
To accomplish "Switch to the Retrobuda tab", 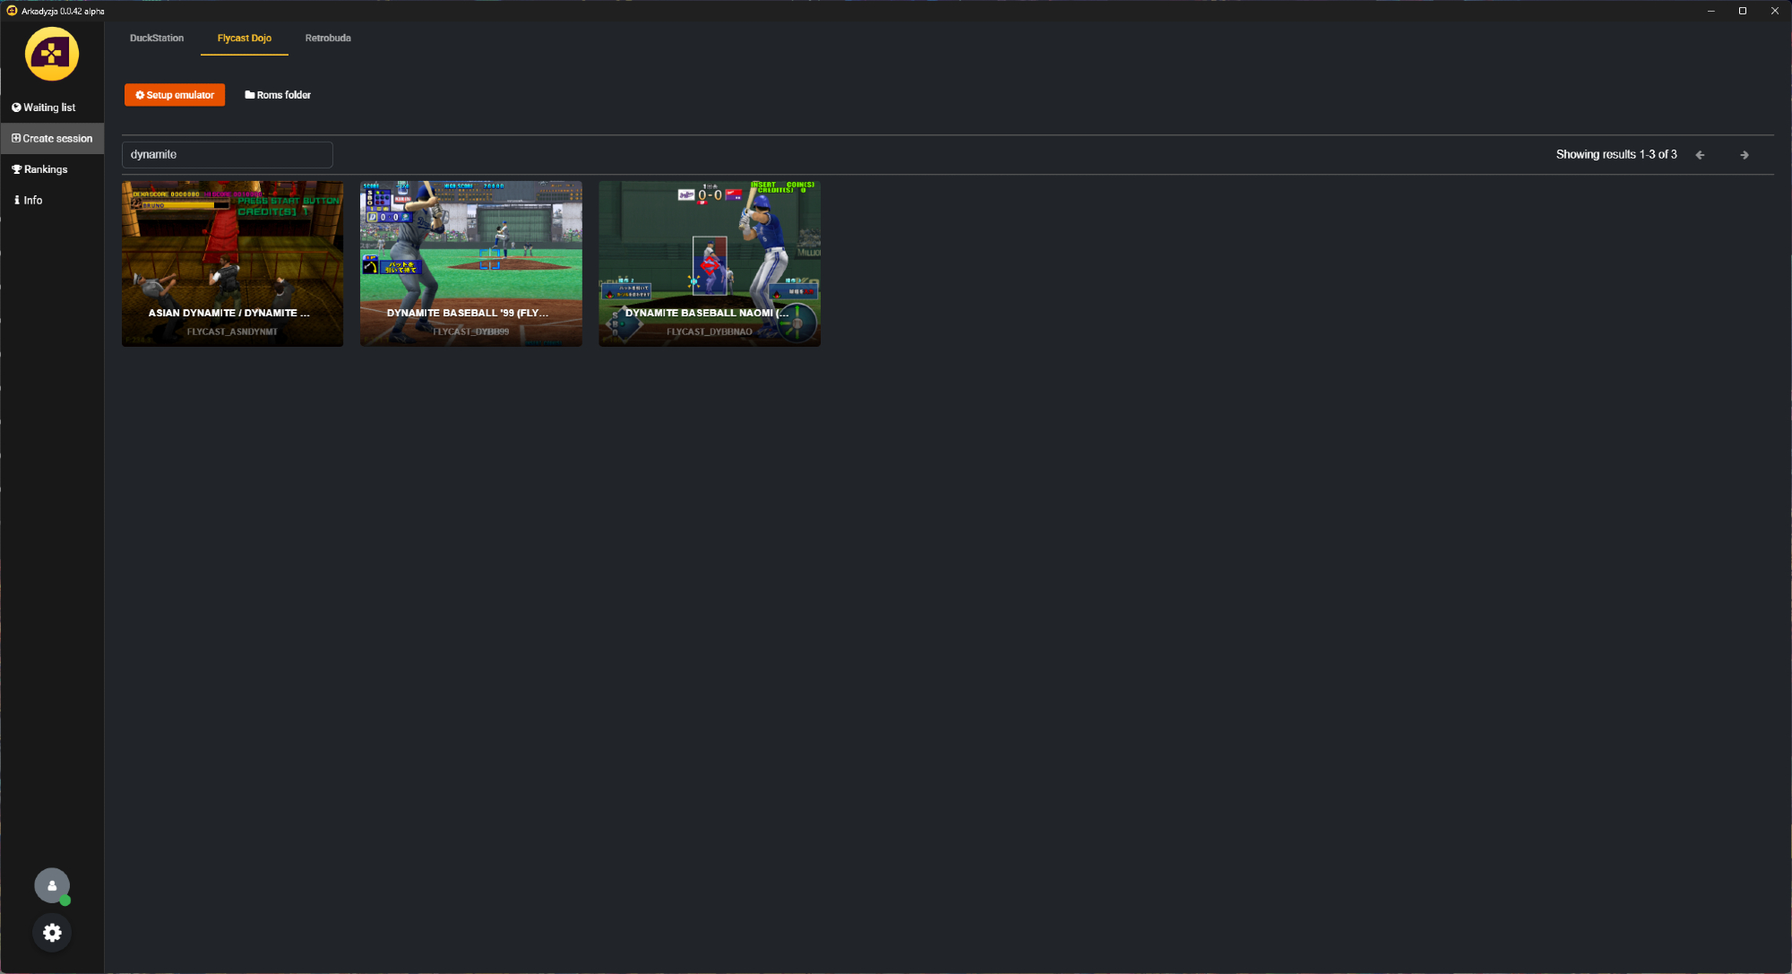I will pos(328,38).
